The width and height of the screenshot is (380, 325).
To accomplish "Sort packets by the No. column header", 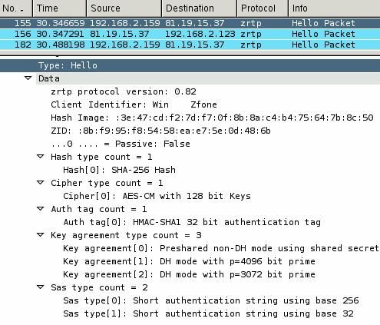I will (16, 8).
